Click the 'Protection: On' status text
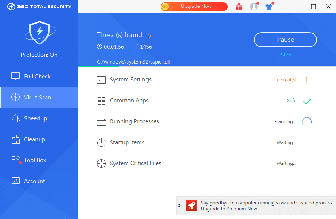This screenshot has height=219, width=336. click(x=39, y=55)
